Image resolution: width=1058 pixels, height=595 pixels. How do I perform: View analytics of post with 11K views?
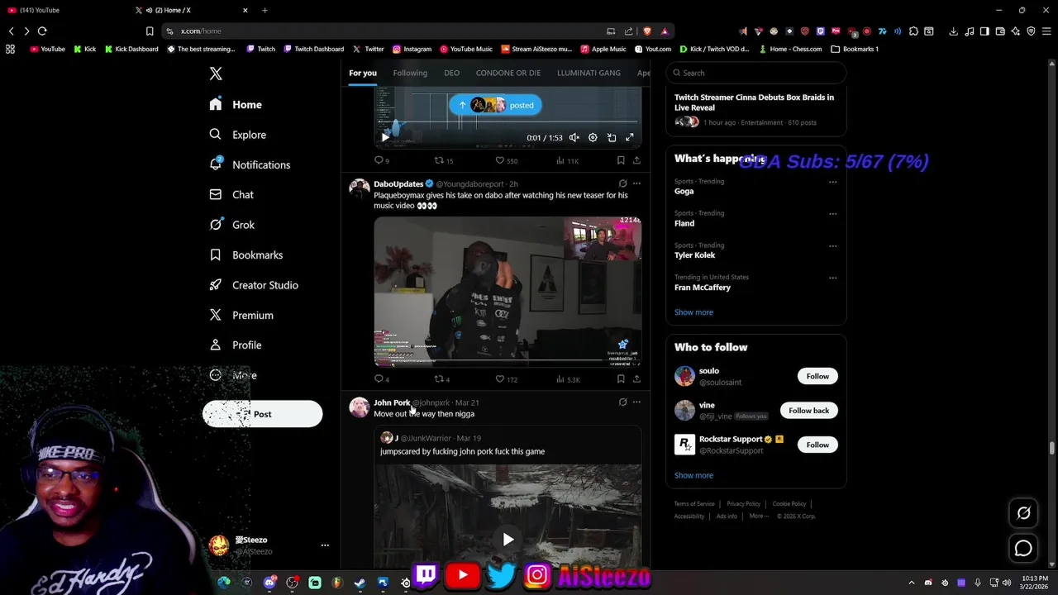[567, 160]
